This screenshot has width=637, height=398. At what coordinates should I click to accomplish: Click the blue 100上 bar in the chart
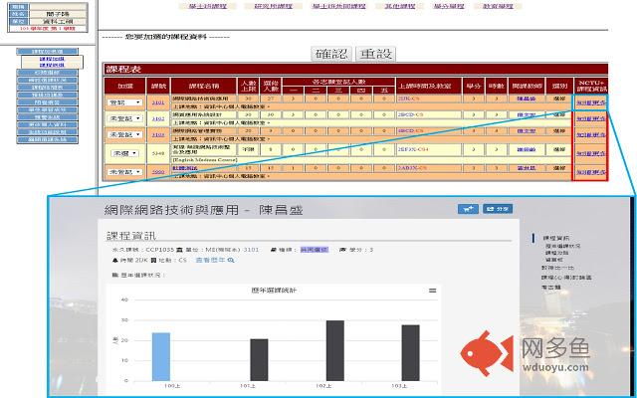tap(161, 356)
